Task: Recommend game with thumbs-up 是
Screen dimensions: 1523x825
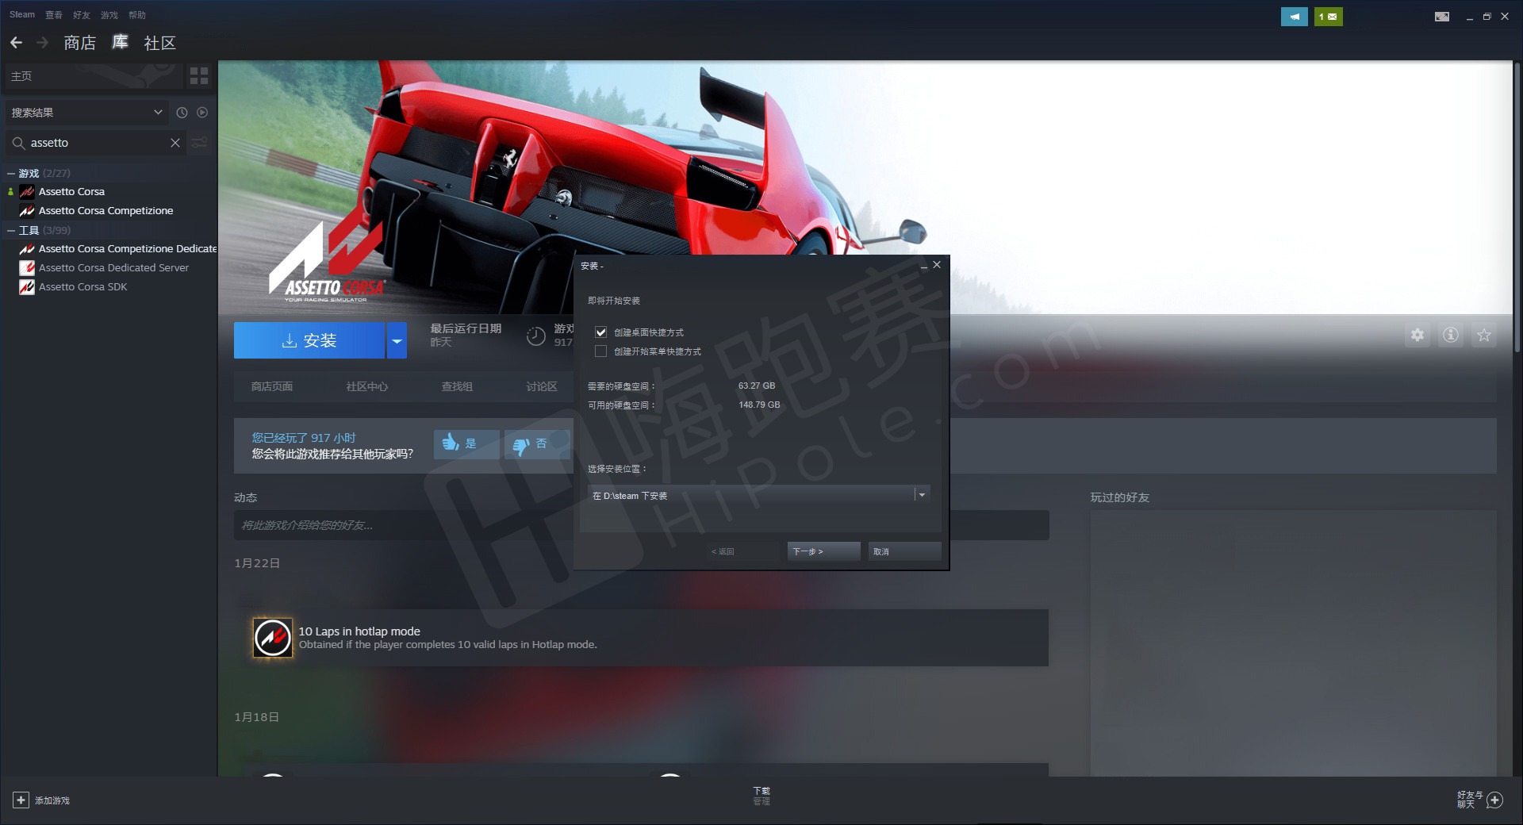Action: [x=466, y=443]
